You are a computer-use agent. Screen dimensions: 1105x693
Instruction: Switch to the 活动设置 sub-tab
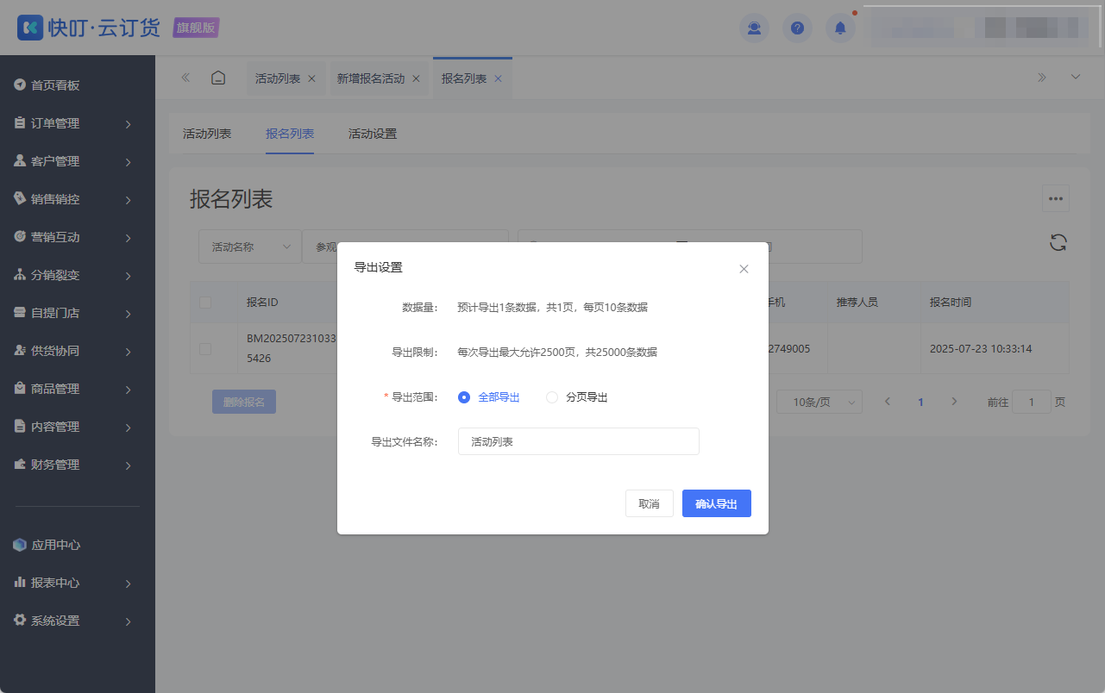point(373,134)
